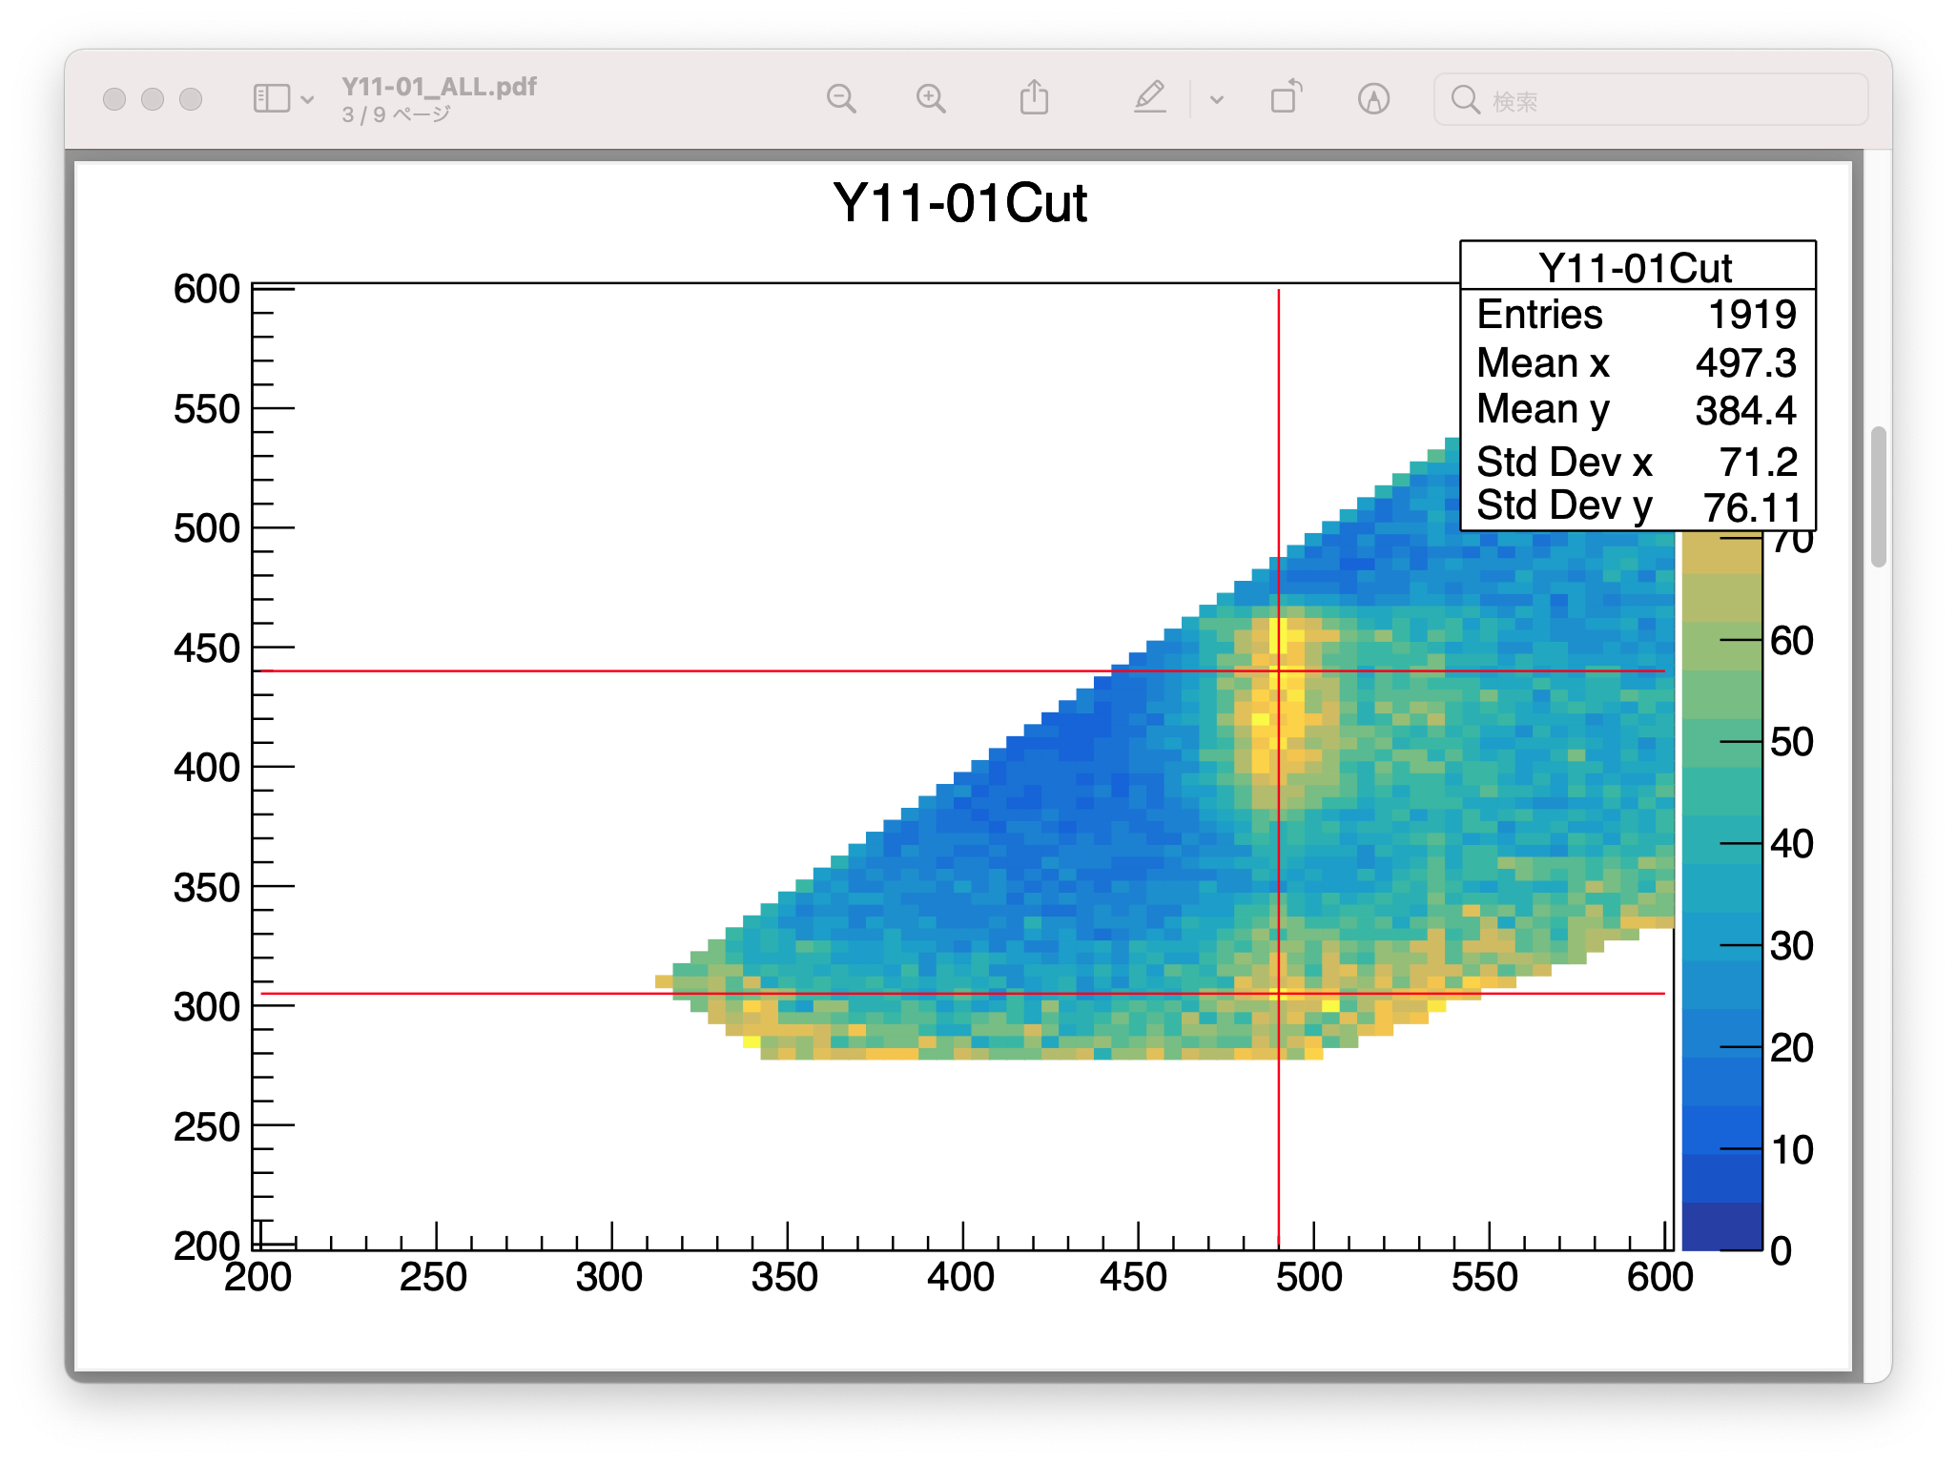Expand the markup pen dropdown chevron
This screenshot has height=1463, width=1957.
pos(1216,99)
